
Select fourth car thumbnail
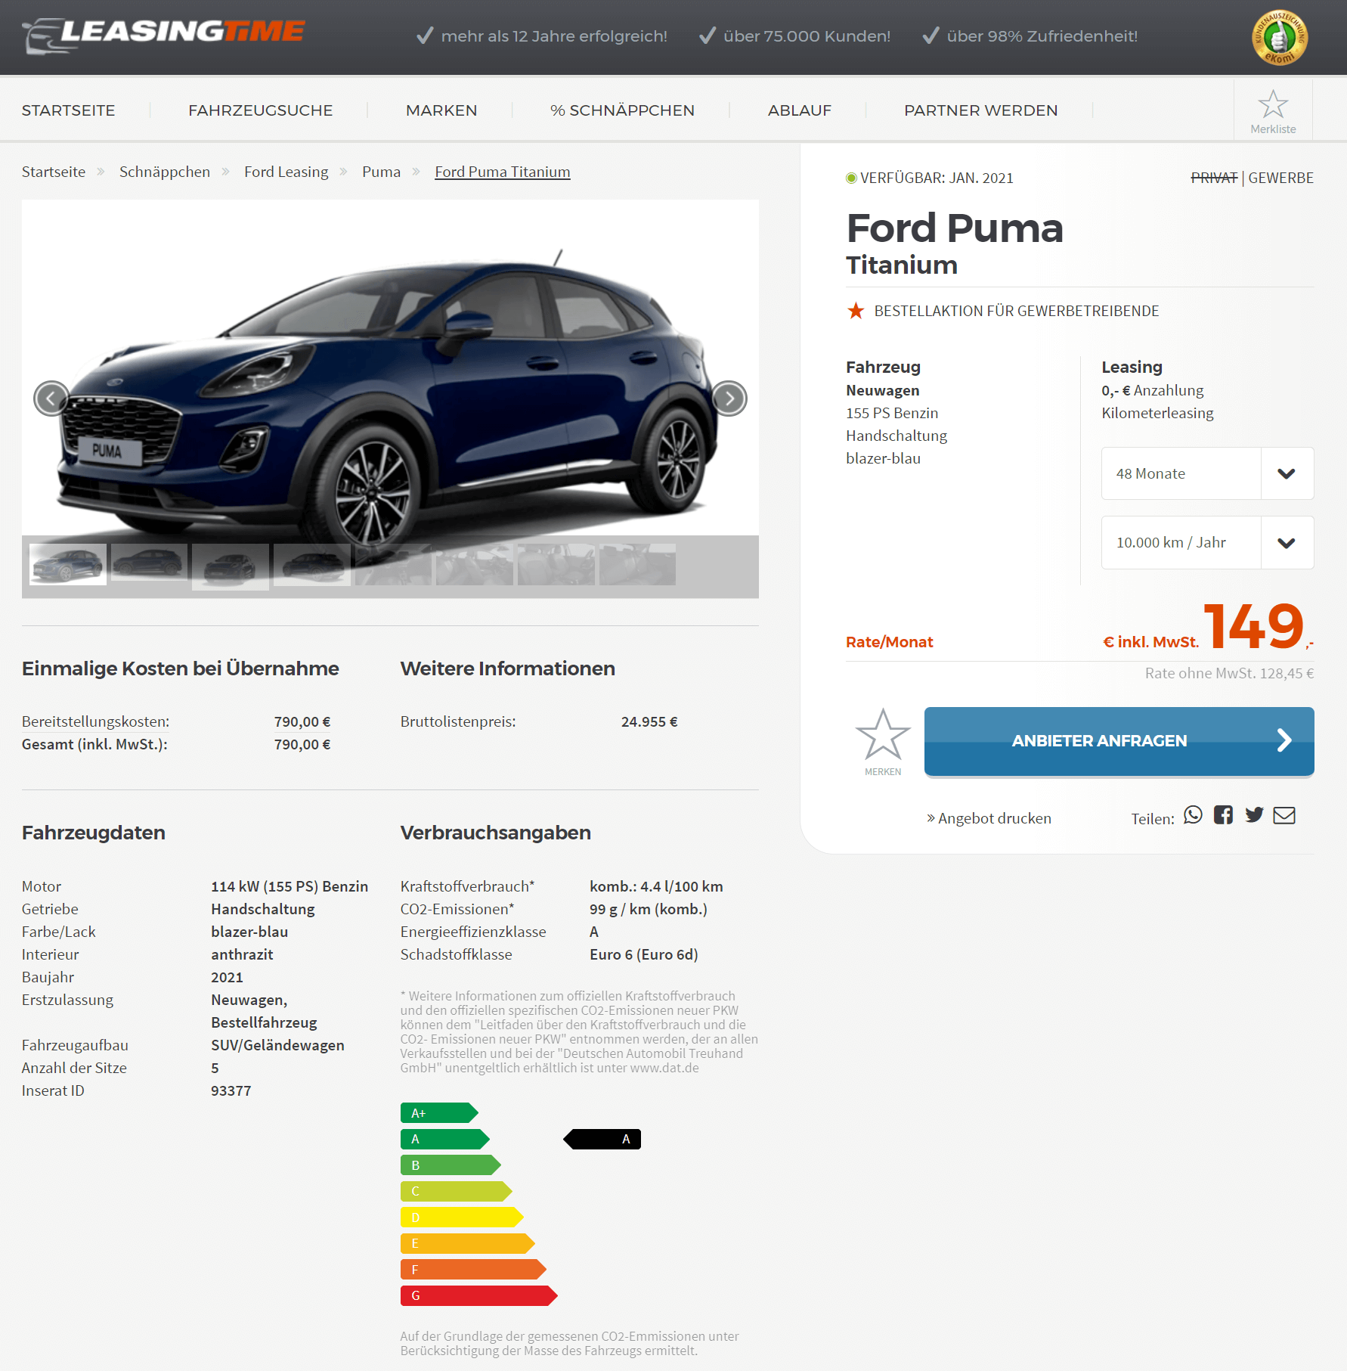311,564
